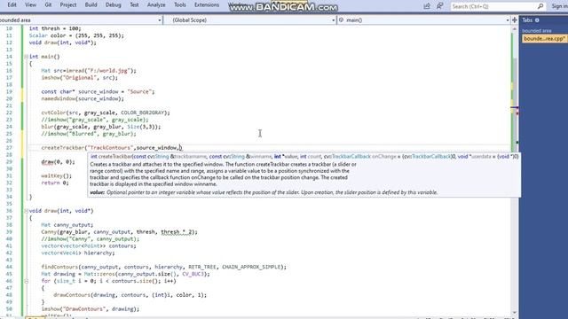Click the cvtColor line of code
The height and width of the screenshot is (319, 568).
106,113
